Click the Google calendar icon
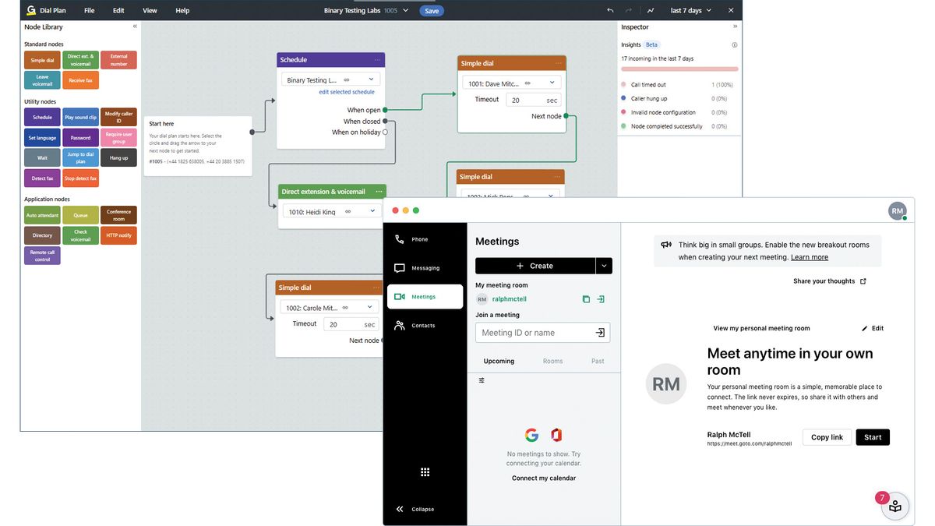This screenshot has width=935, height=526. [x=531, y=435]
